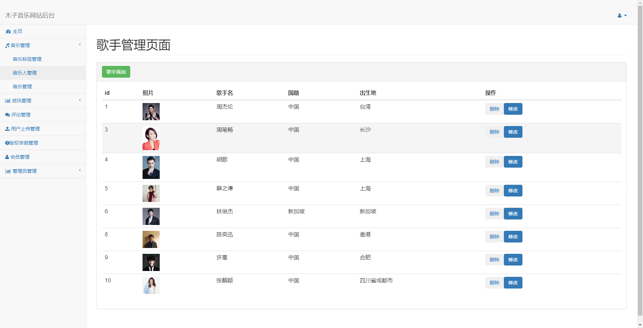Click the dashboard icon beside 主页
Image resolution: width=643 pixels, height=328 pixels.
(8, 31)
